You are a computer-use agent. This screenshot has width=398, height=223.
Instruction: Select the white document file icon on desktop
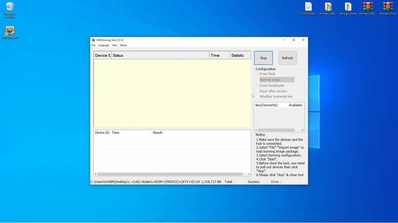[308, 7]
